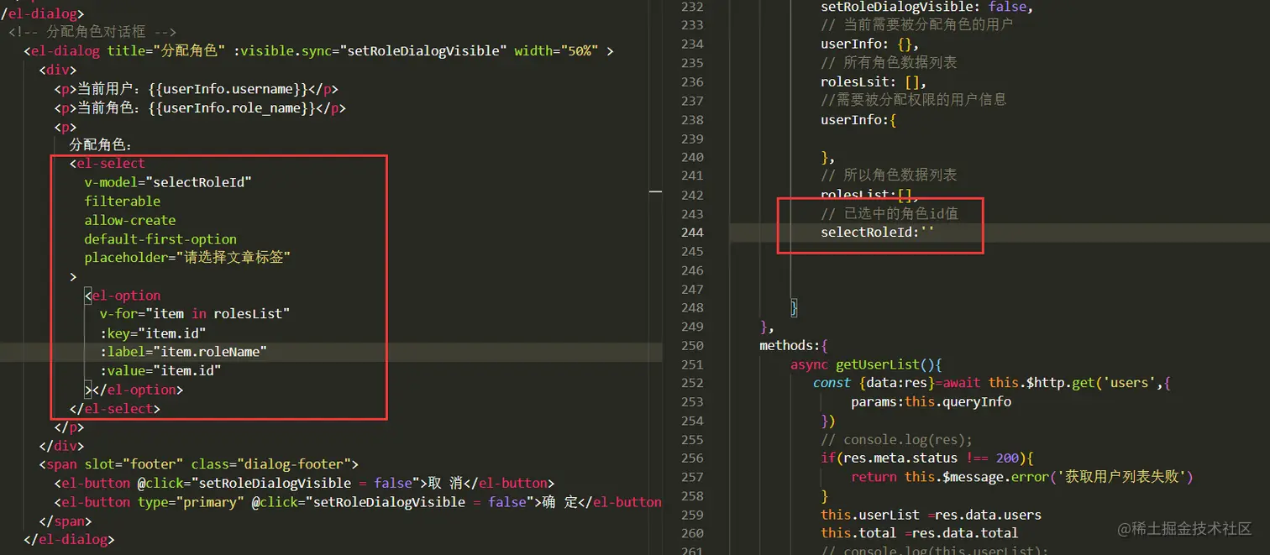Click the '确 定' primary el-button code line
The width and height of the screenshot is (1270, 555).
[358, 502]
